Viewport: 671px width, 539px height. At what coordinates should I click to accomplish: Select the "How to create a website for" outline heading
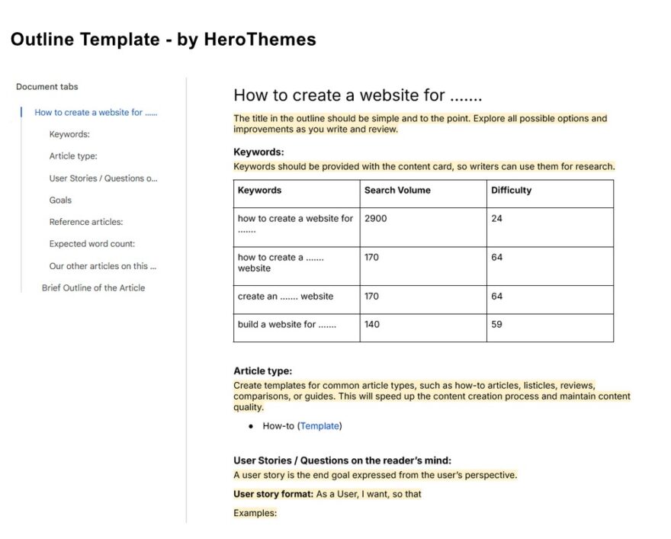click(95, 112)
